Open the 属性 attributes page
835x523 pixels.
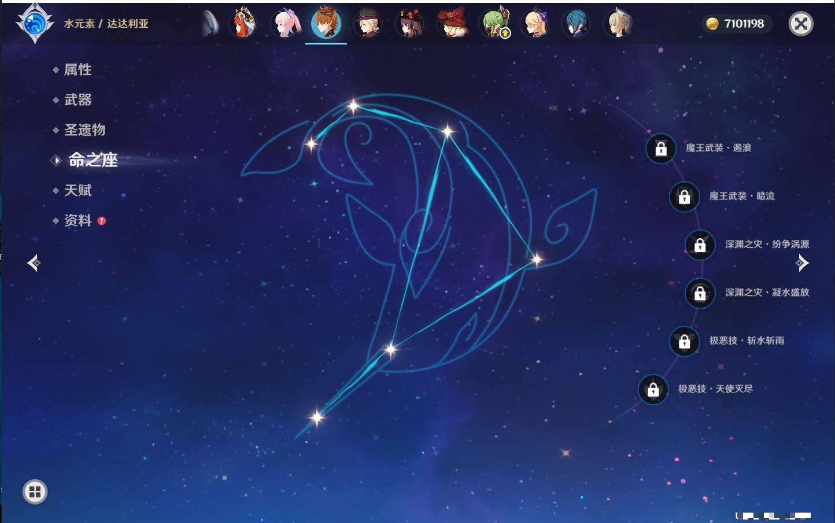[77, 70]
